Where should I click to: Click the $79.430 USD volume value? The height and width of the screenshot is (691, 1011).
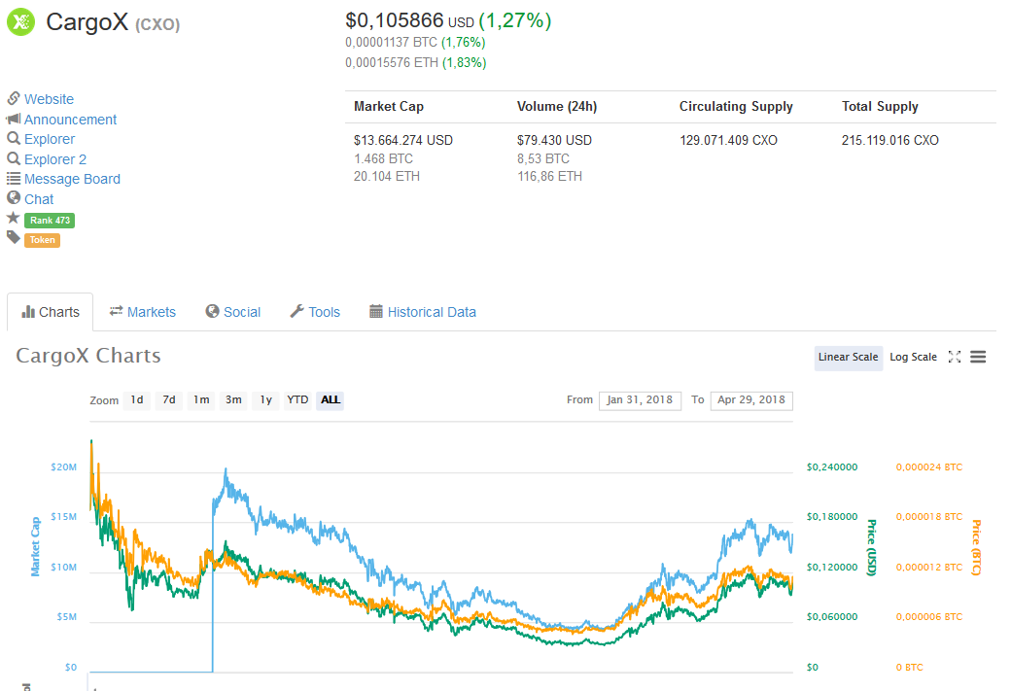554,141
